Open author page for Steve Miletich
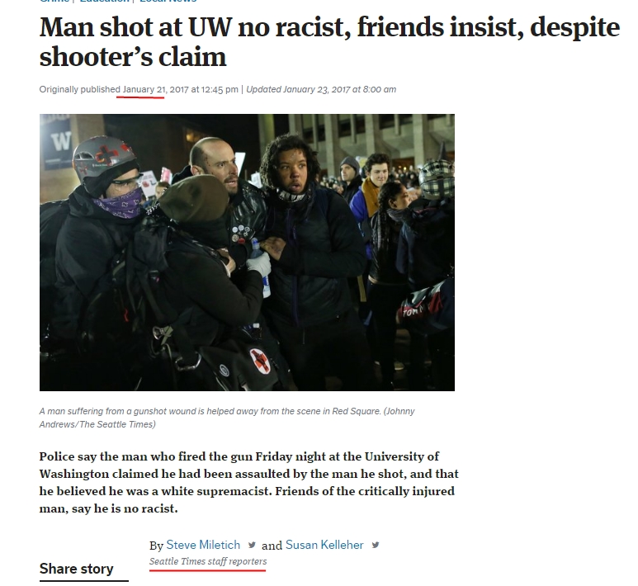638x586 pixels. 203,545
